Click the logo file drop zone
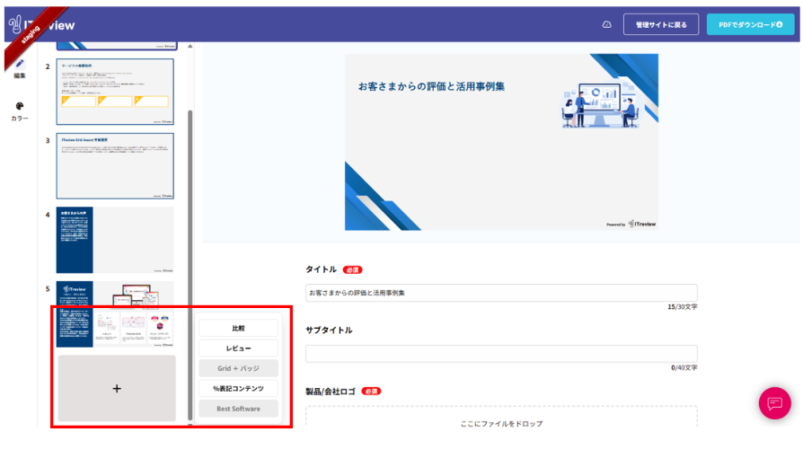Screen dimensions: 803x476 (x=501, y=422)
